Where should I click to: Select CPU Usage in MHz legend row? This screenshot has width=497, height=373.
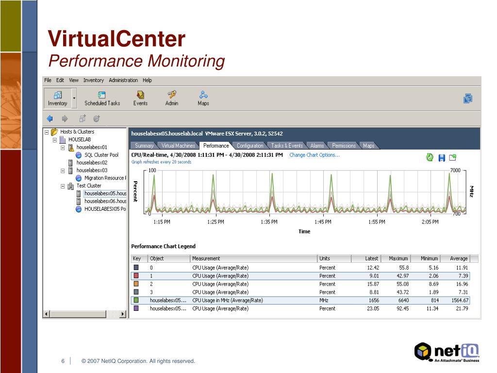point(300,300)
